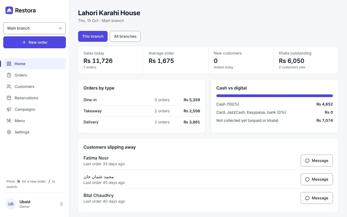347x217 pixels.
Task: Click the Dine-in orders row label
Action: (x=90, y=100)
